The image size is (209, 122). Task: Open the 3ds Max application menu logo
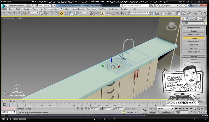[x=4, y=7]
